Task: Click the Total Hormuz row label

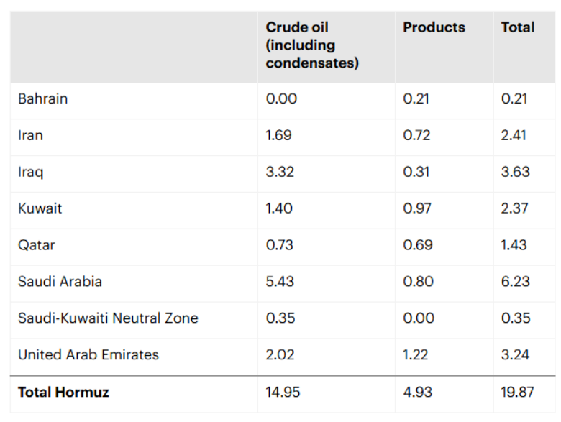Action: (x=63, y=393)
